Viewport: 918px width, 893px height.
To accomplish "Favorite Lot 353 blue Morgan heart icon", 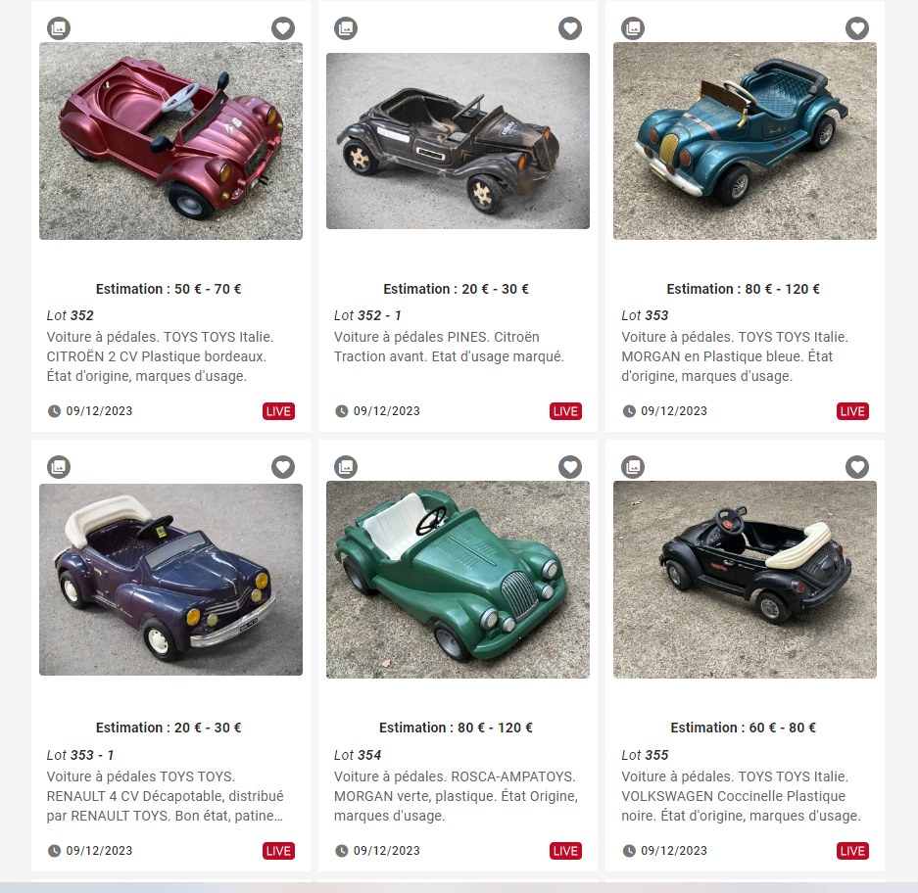I will 857,28.
